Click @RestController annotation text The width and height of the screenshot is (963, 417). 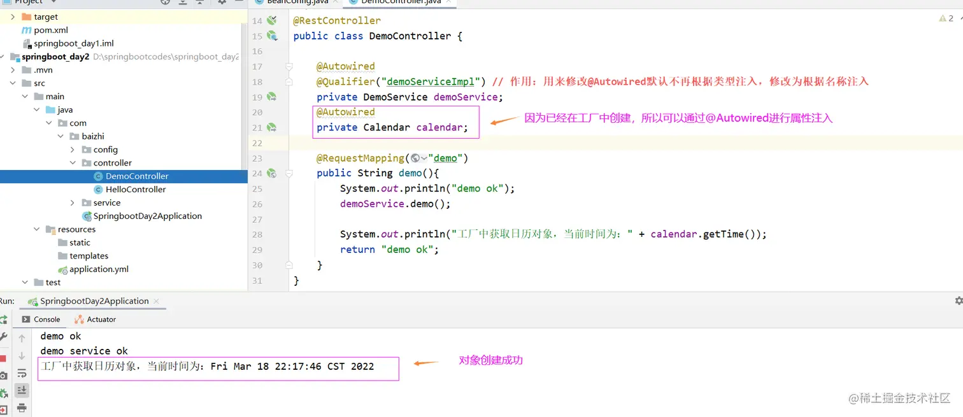(x=337, y=21)
